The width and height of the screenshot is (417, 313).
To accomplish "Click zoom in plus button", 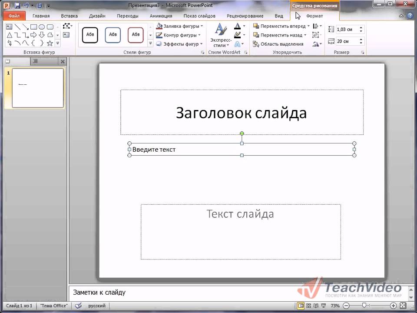I will (393, 306).
